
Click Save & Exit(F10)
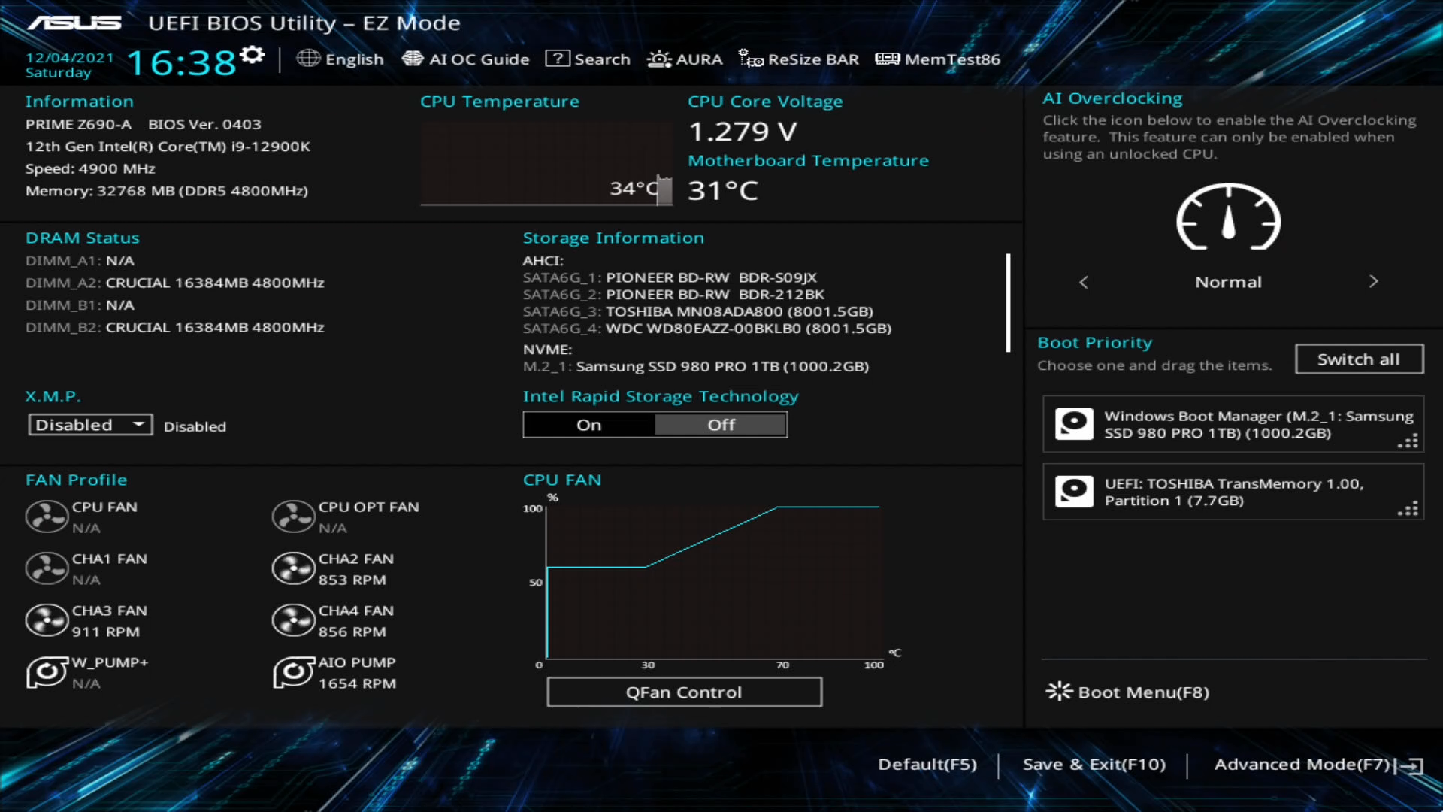(1094, 765)
